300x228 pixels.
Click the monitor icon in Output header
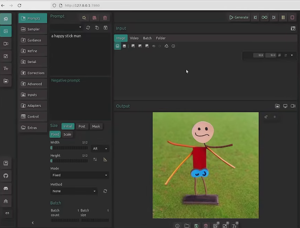(x=285, y=106)
